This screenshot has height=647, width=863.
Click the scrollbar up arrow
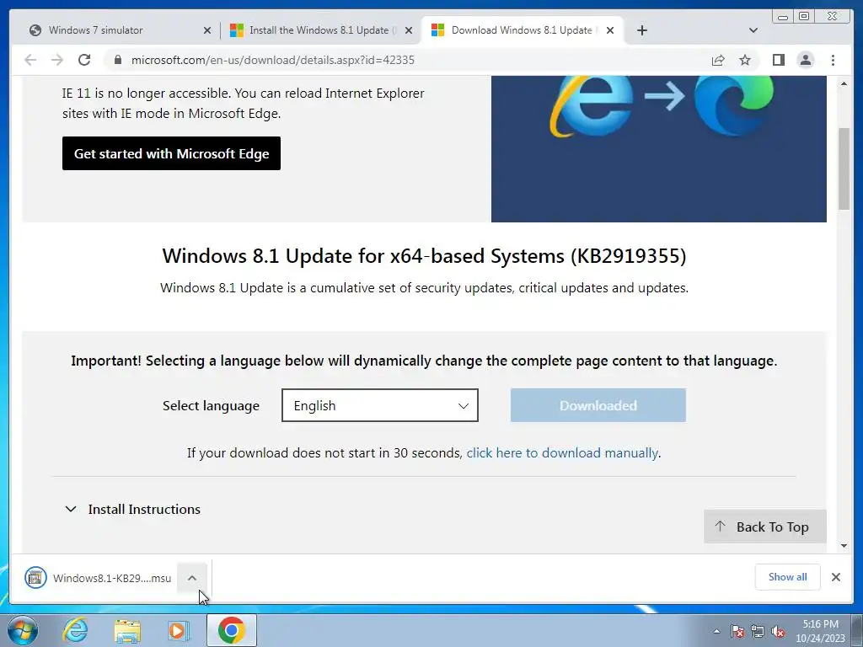point(844,83)
